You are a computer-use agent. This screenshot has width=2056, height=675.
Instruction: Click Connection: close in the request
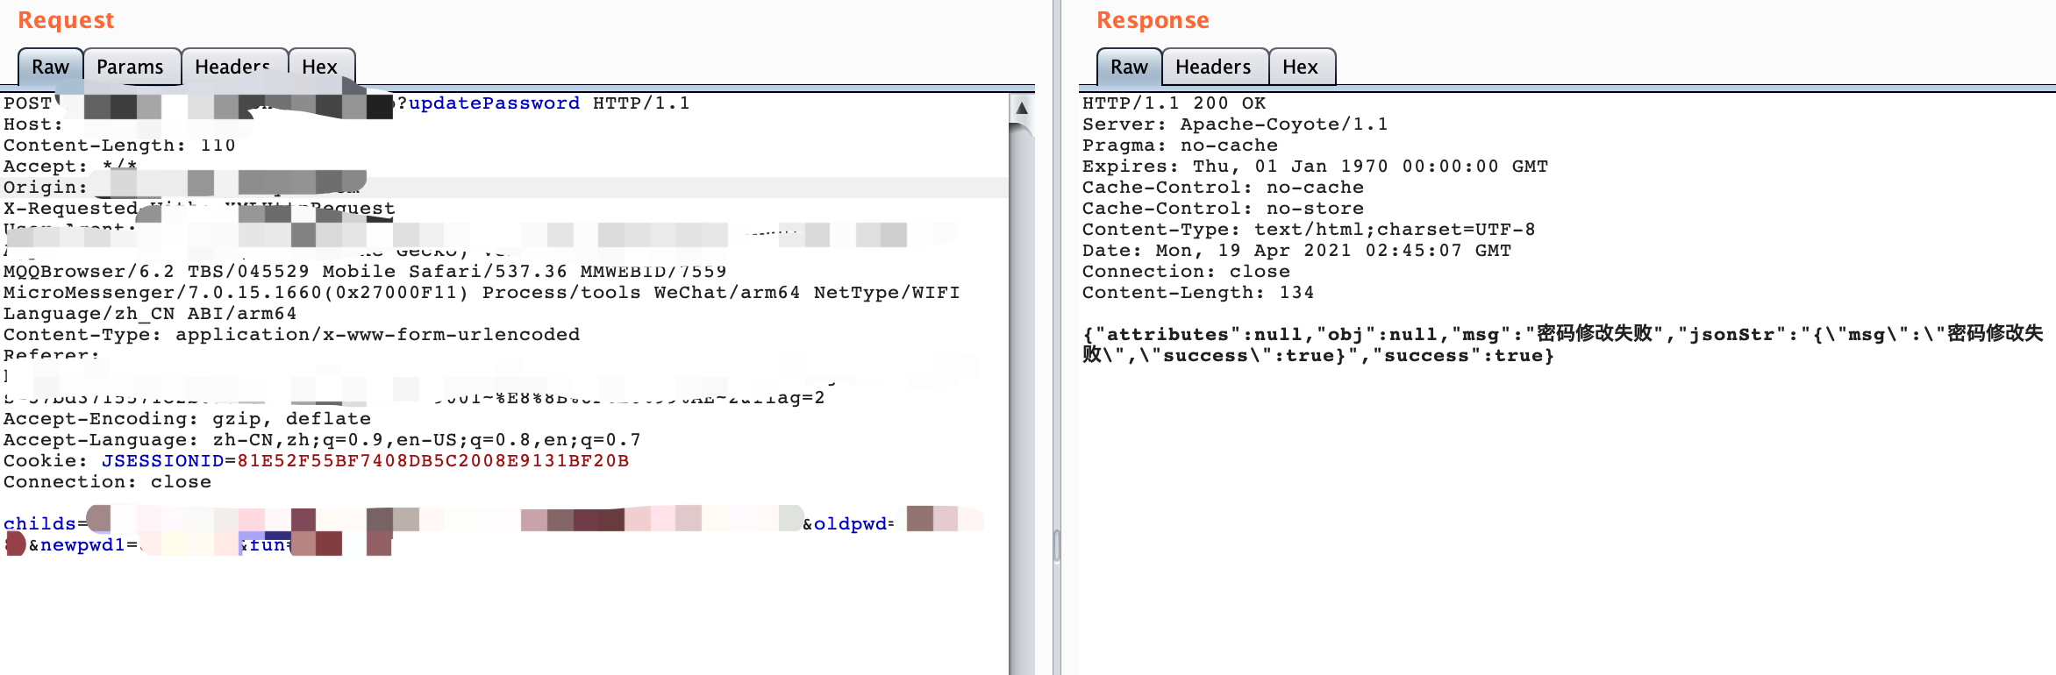107,482
